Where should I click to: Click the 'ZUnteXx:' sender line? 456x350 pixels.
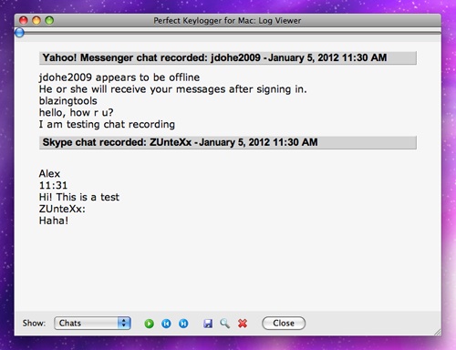click(62, 209)
